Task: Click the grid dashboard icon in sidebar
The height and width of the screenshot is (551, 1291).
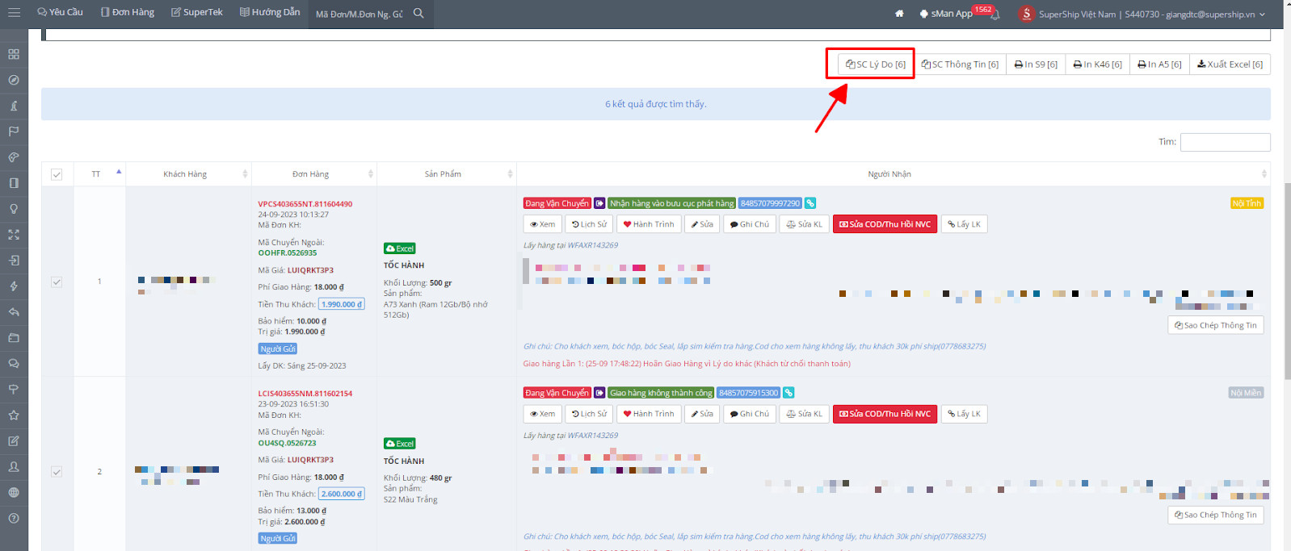Action: click(x=14, y=54)
